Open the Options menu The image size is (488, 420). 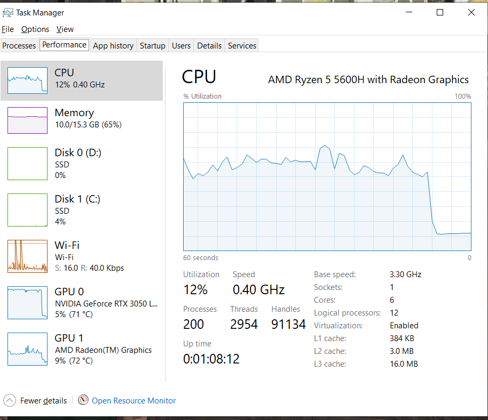(x=35, y=29)
